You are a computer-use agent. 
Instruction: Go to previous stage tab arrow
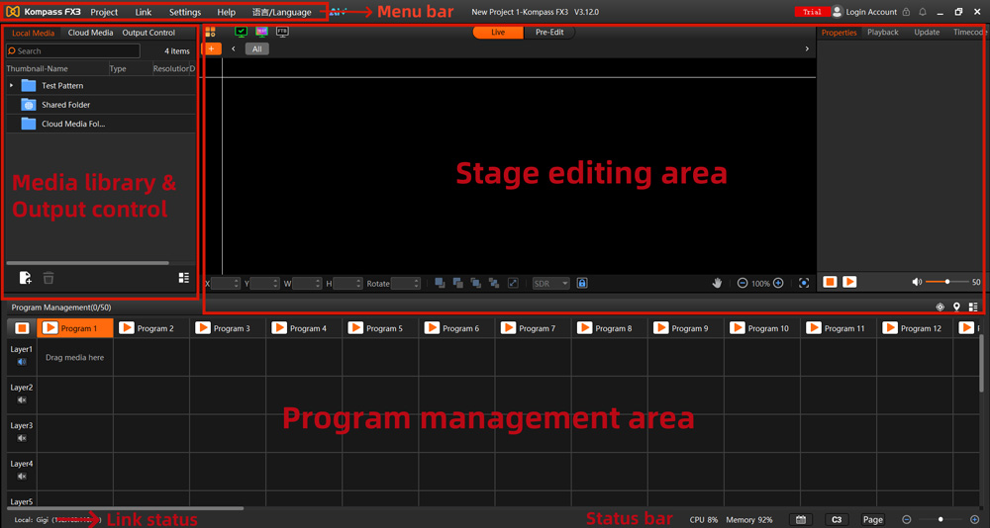coord(234,48)
